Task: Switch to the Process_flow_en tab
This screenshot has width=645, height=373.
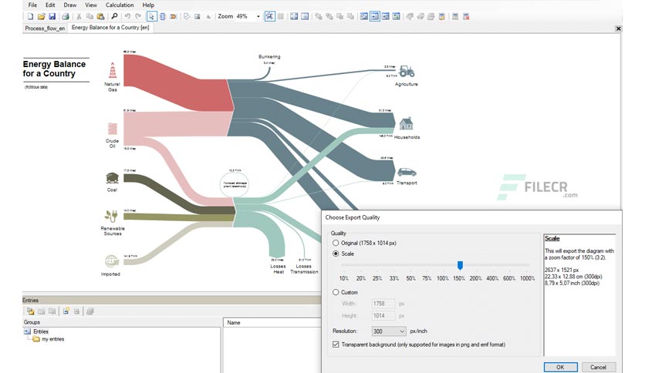Action: [45, 29]
